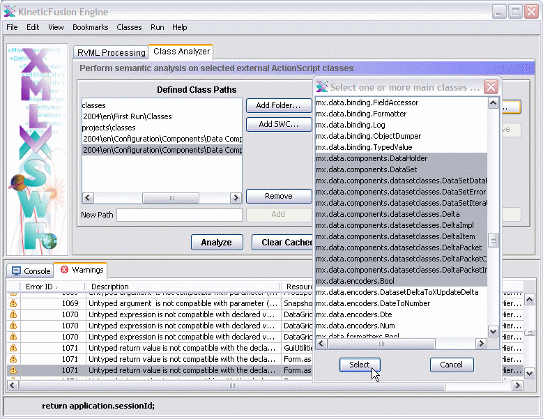This screenshot has height=419, width=543.
Task: Switch to the RVML Processing tab
Action: point(111,52)
